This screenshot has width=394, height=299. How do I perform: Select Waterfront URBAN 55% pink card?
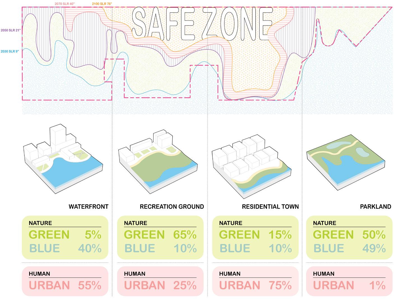tap(65, 281)
